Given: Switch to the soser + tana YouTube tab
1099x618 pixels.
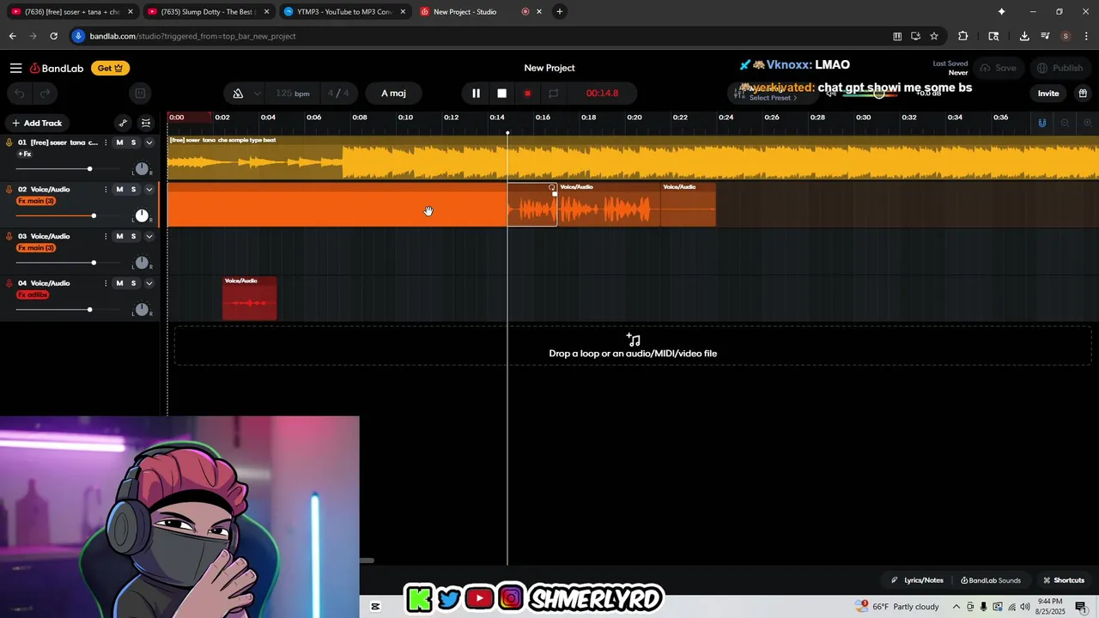Looking at the screenshot, I should (x=71, y=12).
